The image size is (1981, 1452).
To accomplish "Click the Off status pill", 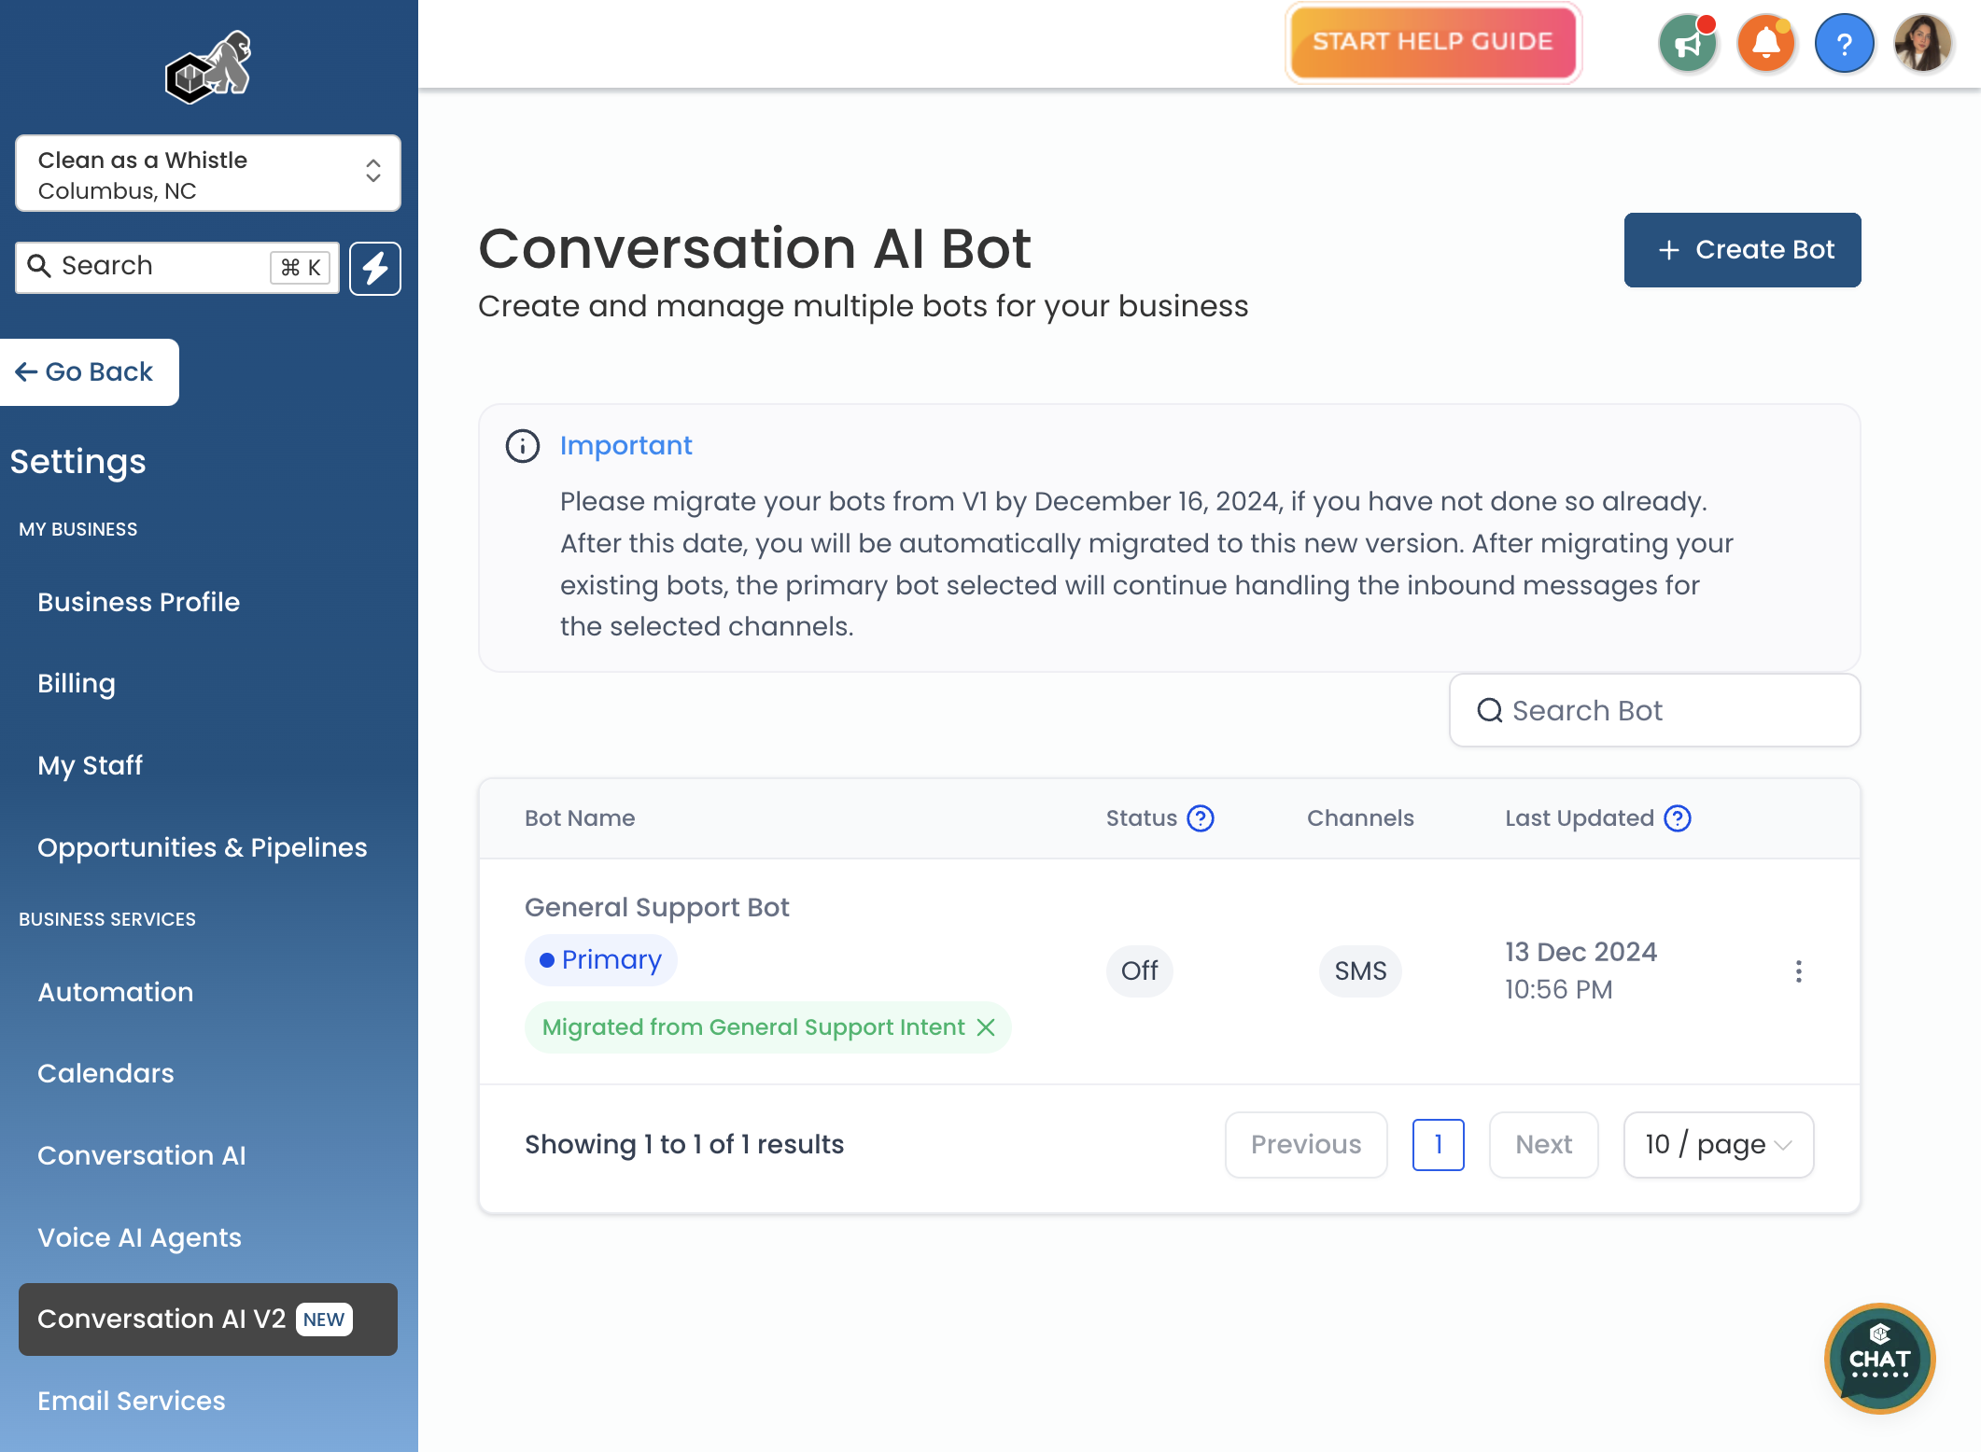I will 1140,971.
